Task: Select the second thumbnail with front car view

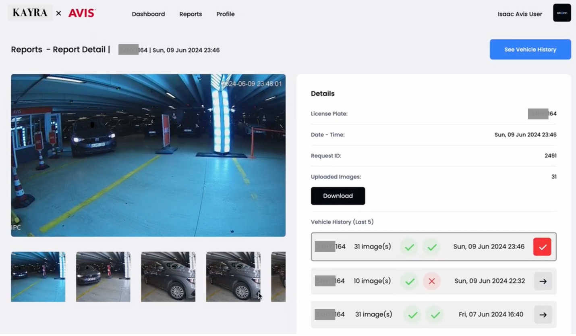Action: pos(103,277)
